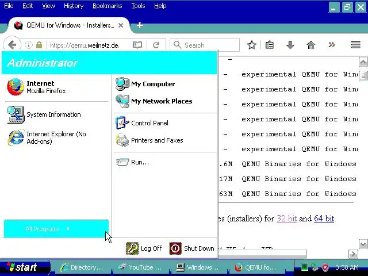
Task: Click the red security shield tray icon
Action: 325,267
